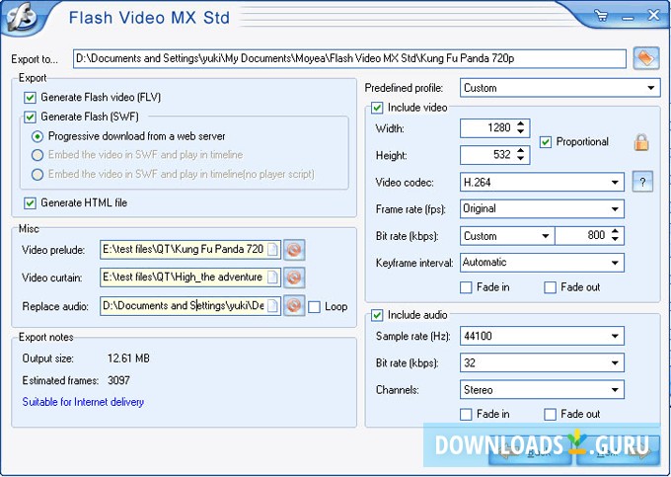Enable video Fade out checkbox
Image resolution: width=671 pixels, height=477 pixels.
(x=550, y=287)
